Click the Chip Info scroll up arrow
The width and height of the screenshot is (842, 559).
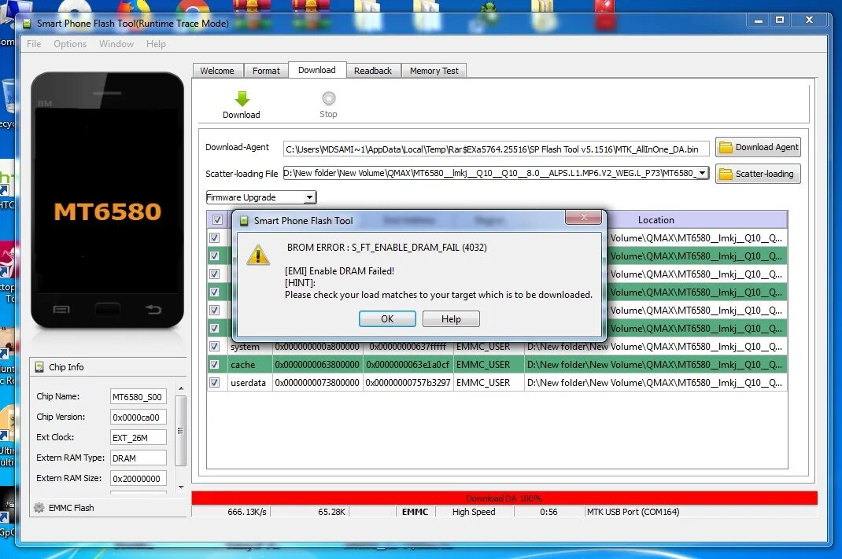181,388
